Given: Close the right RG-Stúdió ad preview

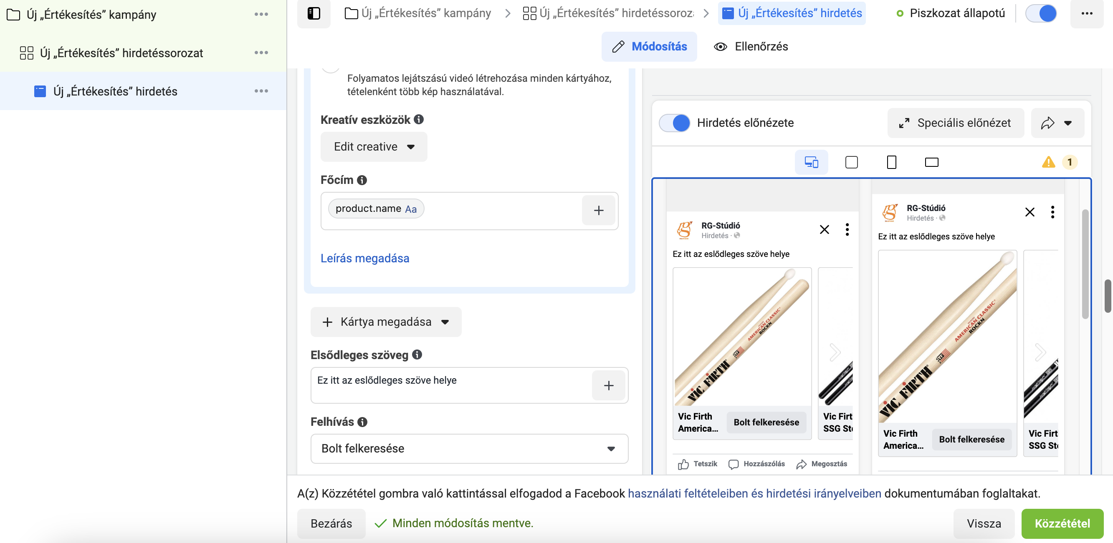Looking at the screenshot, I should [1030, 212].
